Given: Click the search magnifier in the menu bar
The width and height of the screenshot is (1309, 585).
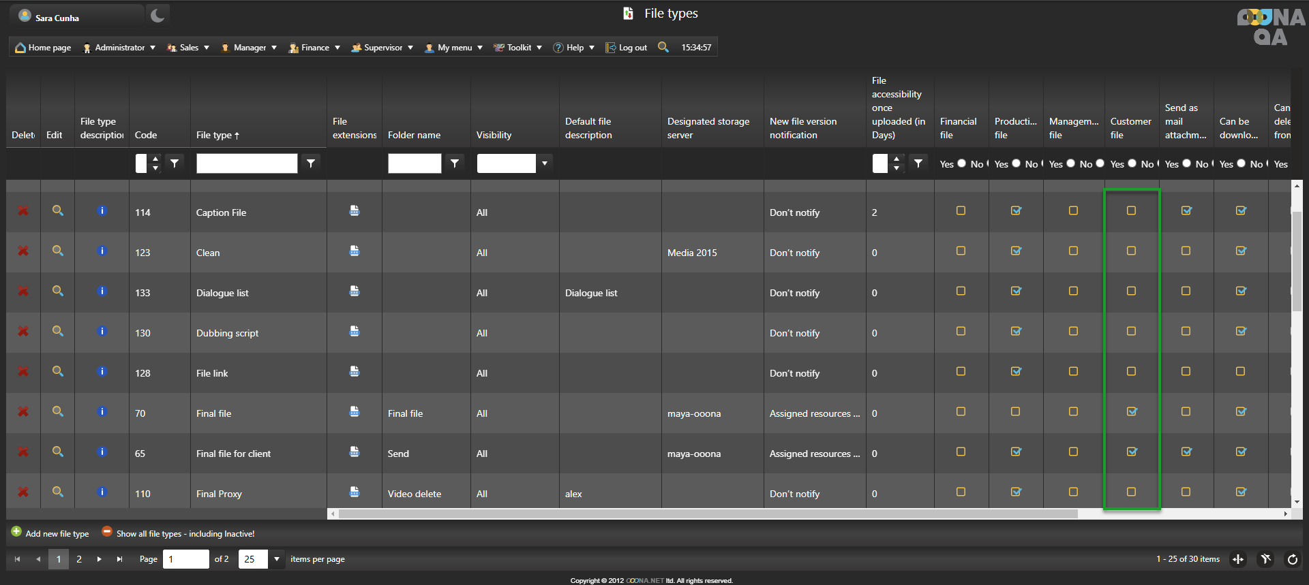Looking at the screenshot, I should [663, 47].
